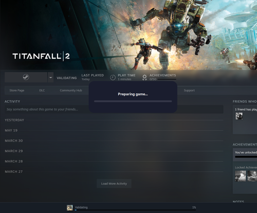The image size is (257, 213).
Task: Click first locked achievement thumbnail
Action: (x=240, y=176)
